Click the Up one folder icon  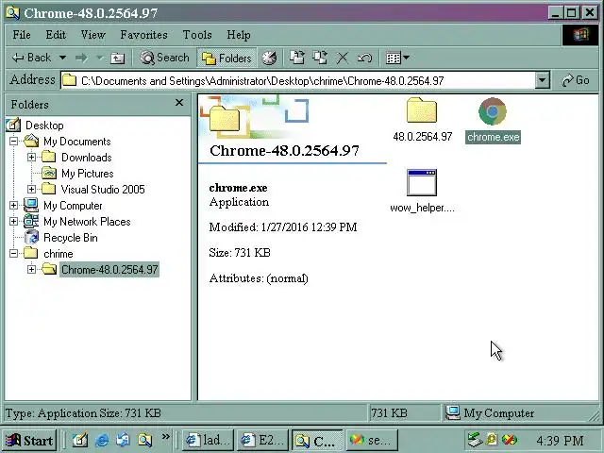tap(117, 59)
